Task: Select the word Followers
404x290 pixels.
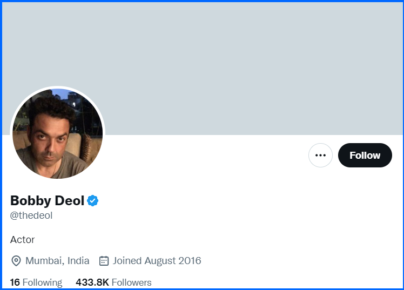Action: (131, 282)
